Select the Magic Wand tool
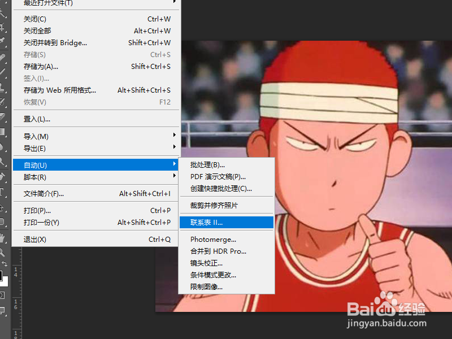Screen dimensions: 452x339 [x=2, y=13]
